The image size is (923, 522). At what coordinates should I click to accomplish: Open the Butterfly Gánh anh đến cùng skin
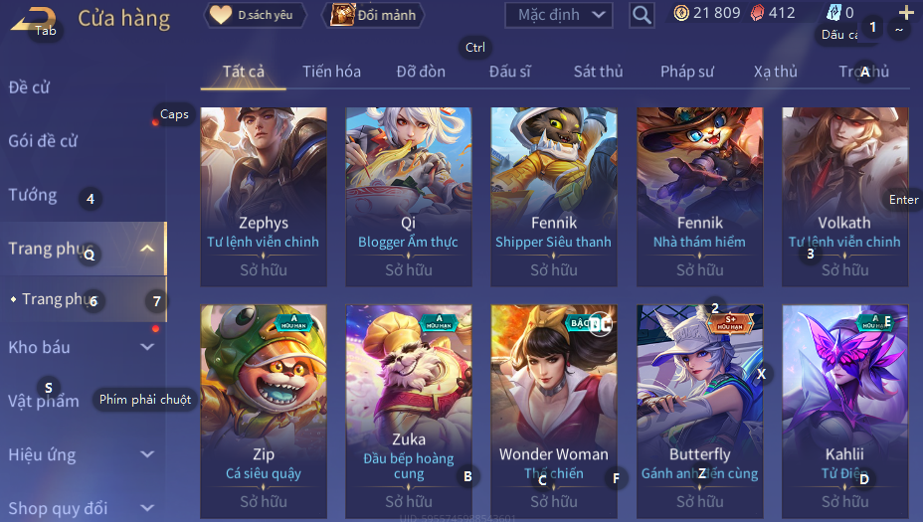click(700, 412)
